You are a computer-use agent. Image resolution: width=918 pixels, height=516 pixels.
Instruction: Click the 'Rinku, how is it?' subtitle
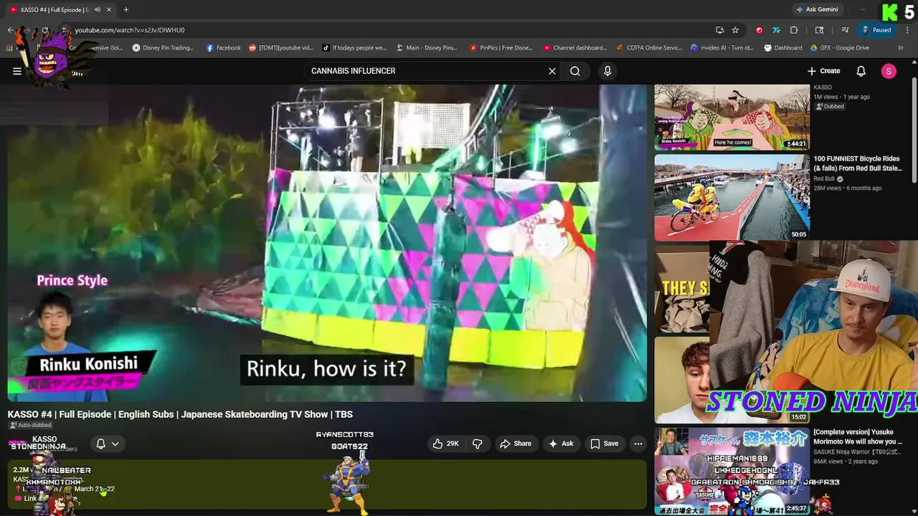coord(326,368)
